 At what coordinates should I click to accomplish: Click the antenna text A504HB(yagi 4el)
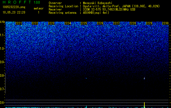coord(96,13)
